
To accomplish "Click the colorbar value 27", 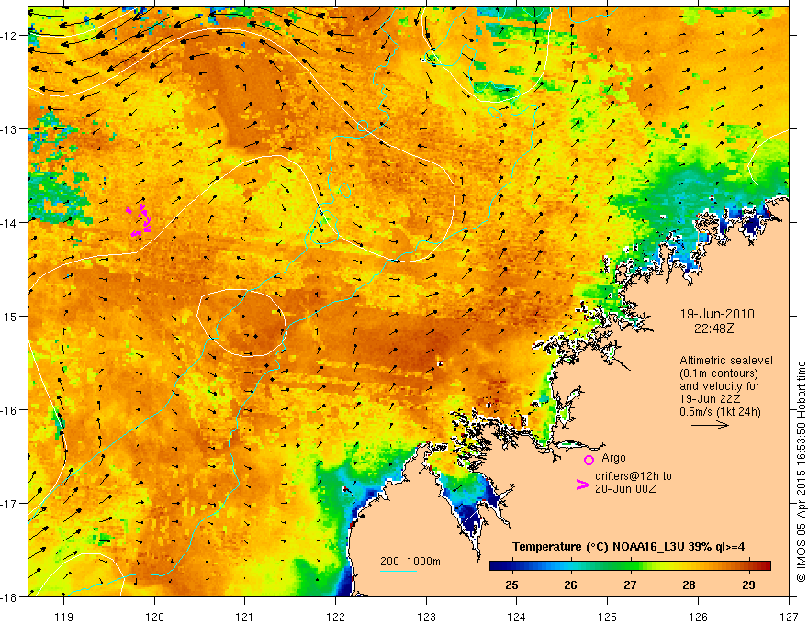I will pyautogui.click(x=630, y=585).
